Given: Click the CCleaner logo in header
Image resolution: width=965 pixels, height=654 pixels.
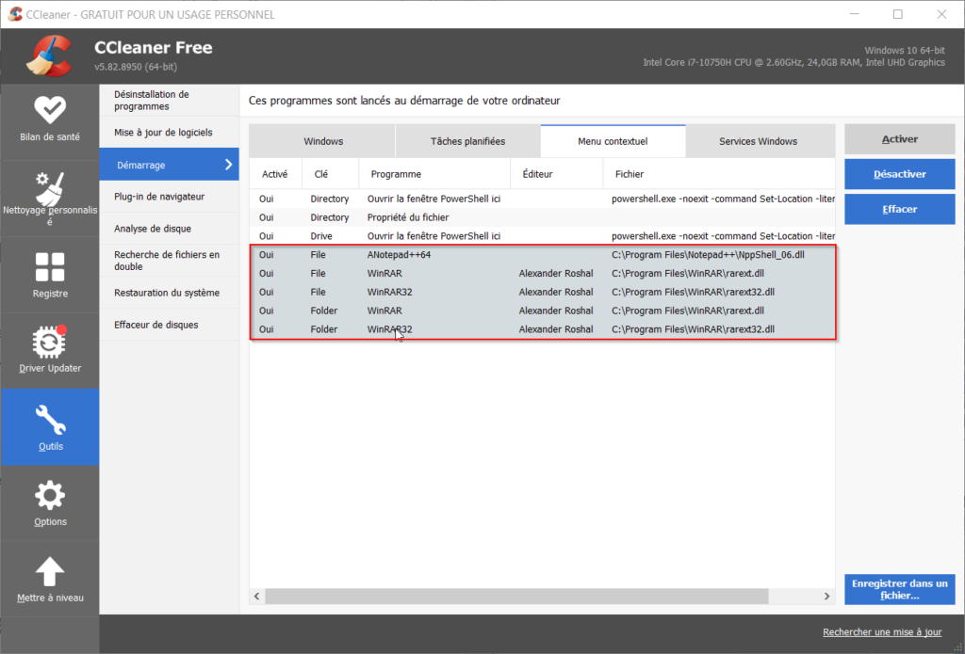Looking at the screenshot, I should pos(50,56).
